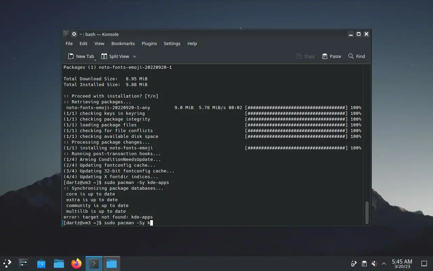Image resolution: width=433 pixels, height=271 pixels.
Task: Open System Settings from the taskbar
Action: [x=23, y=263]
